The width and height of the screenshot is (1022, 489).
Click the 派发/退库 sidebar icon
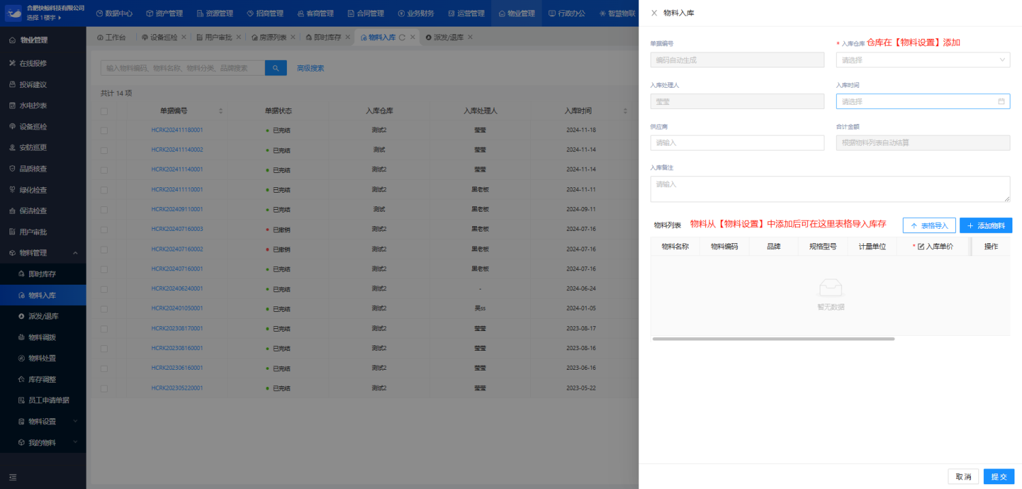(21, 316)
